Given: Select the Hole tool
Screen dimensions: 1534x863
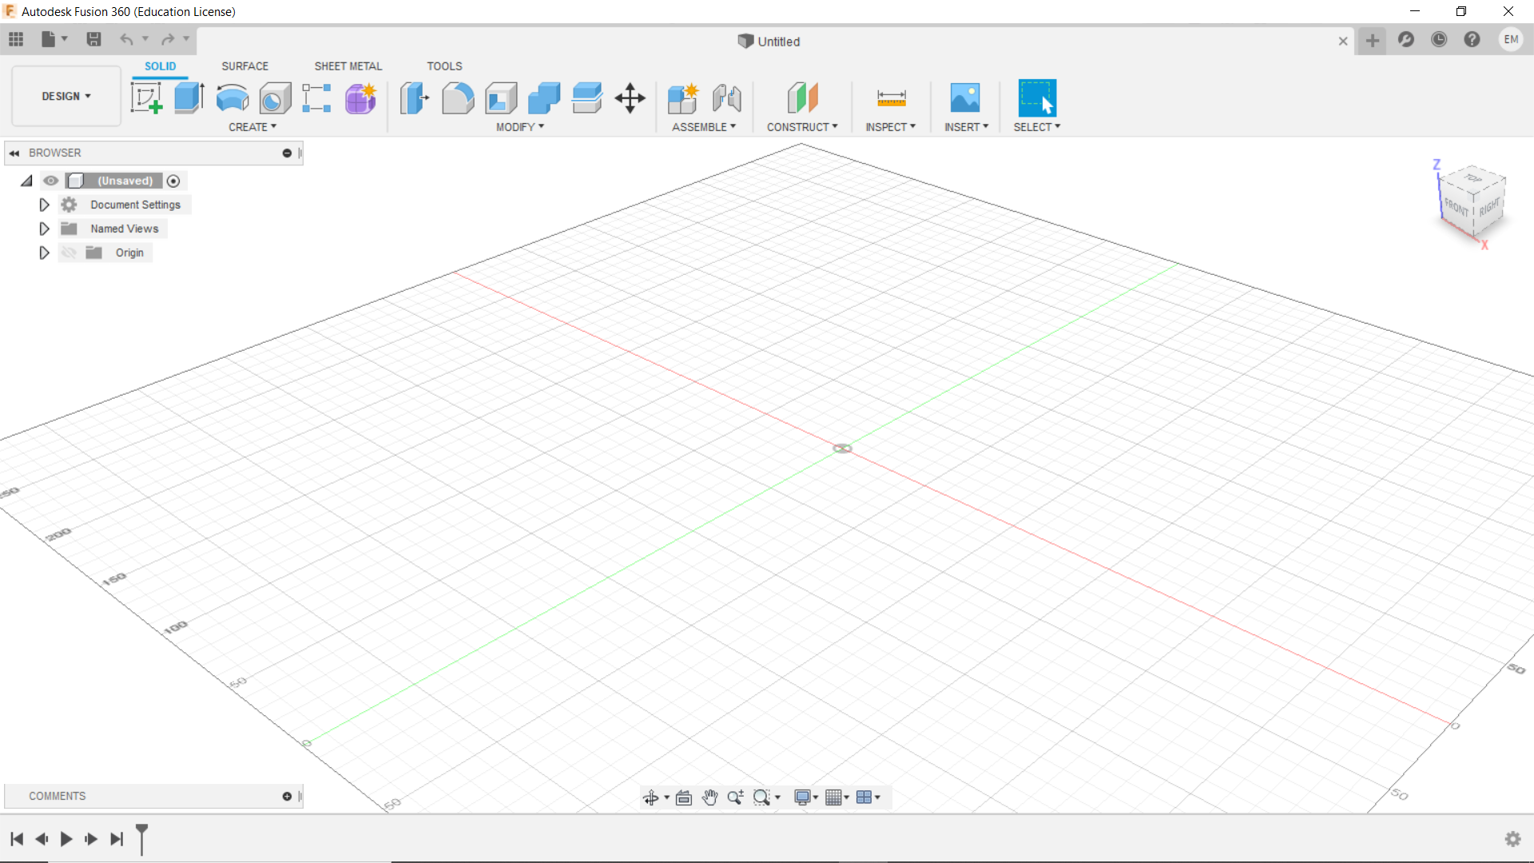Looking at the screenshot, I should [275, 97].
